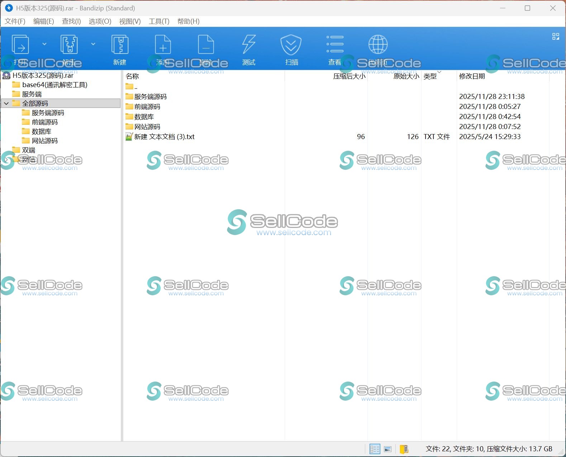Open the 文件(F) menu
The width and height of the screenshot is (566, 457).
[15, 22]
